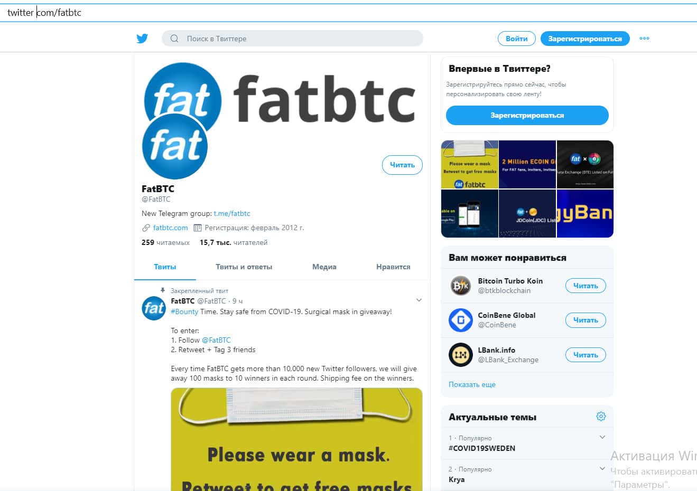Screen dimensions: 697x491
Task: Click the Bitcoin Turbo Koin avatar
Action: (x=460, y=286)
